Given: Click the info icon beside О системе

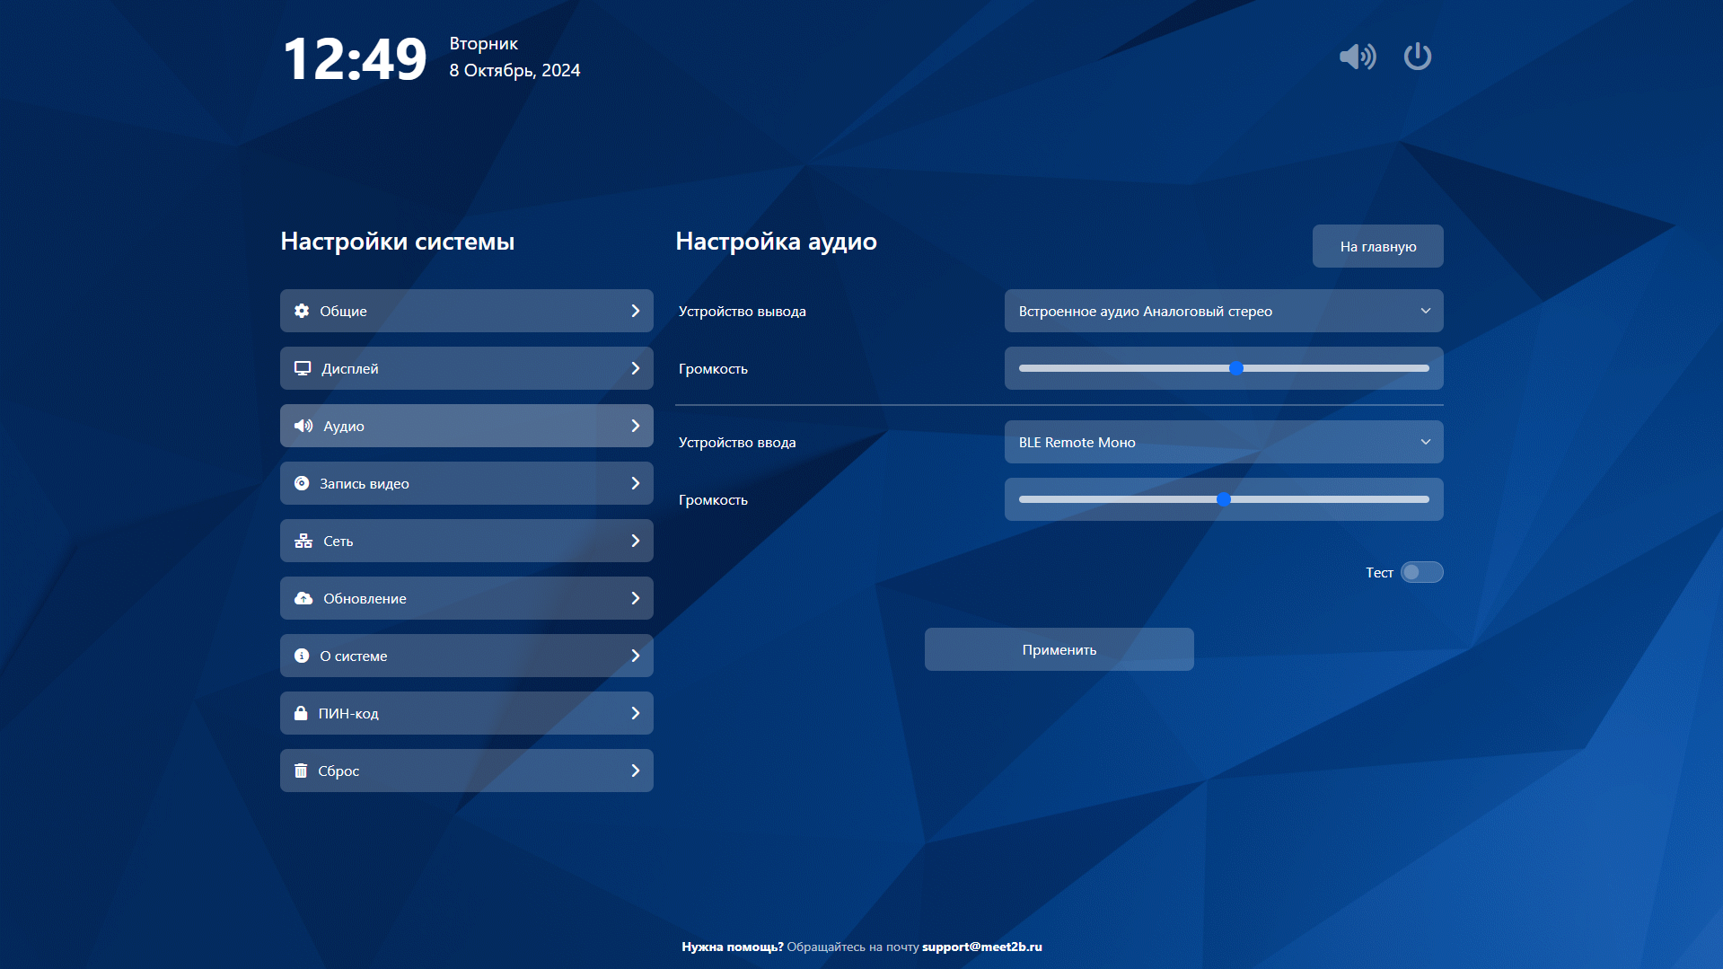Looking at the screenshot, I should pos(302,656).
